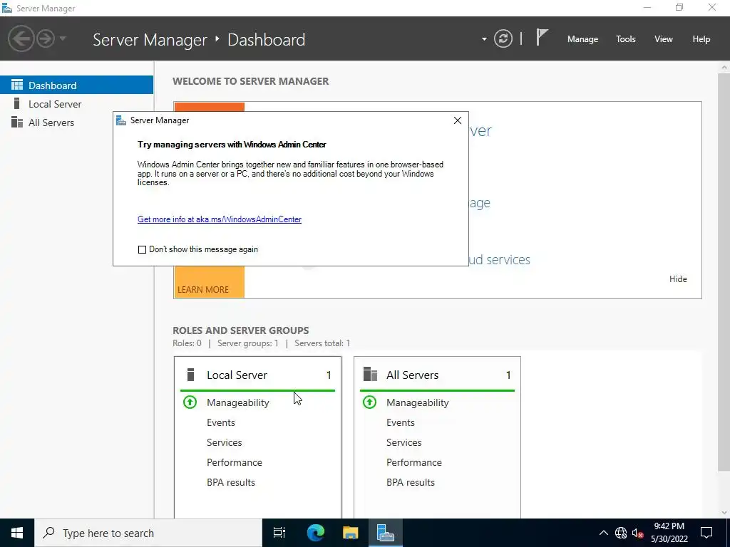Click the dashboard scrollbar up arrow
730x547 pixels.
coord(724,68)
